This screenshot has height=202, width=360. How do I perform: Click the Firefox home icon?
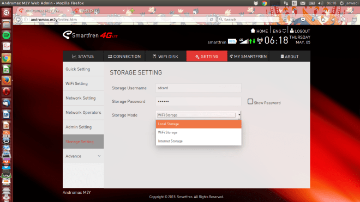point(323,20)
